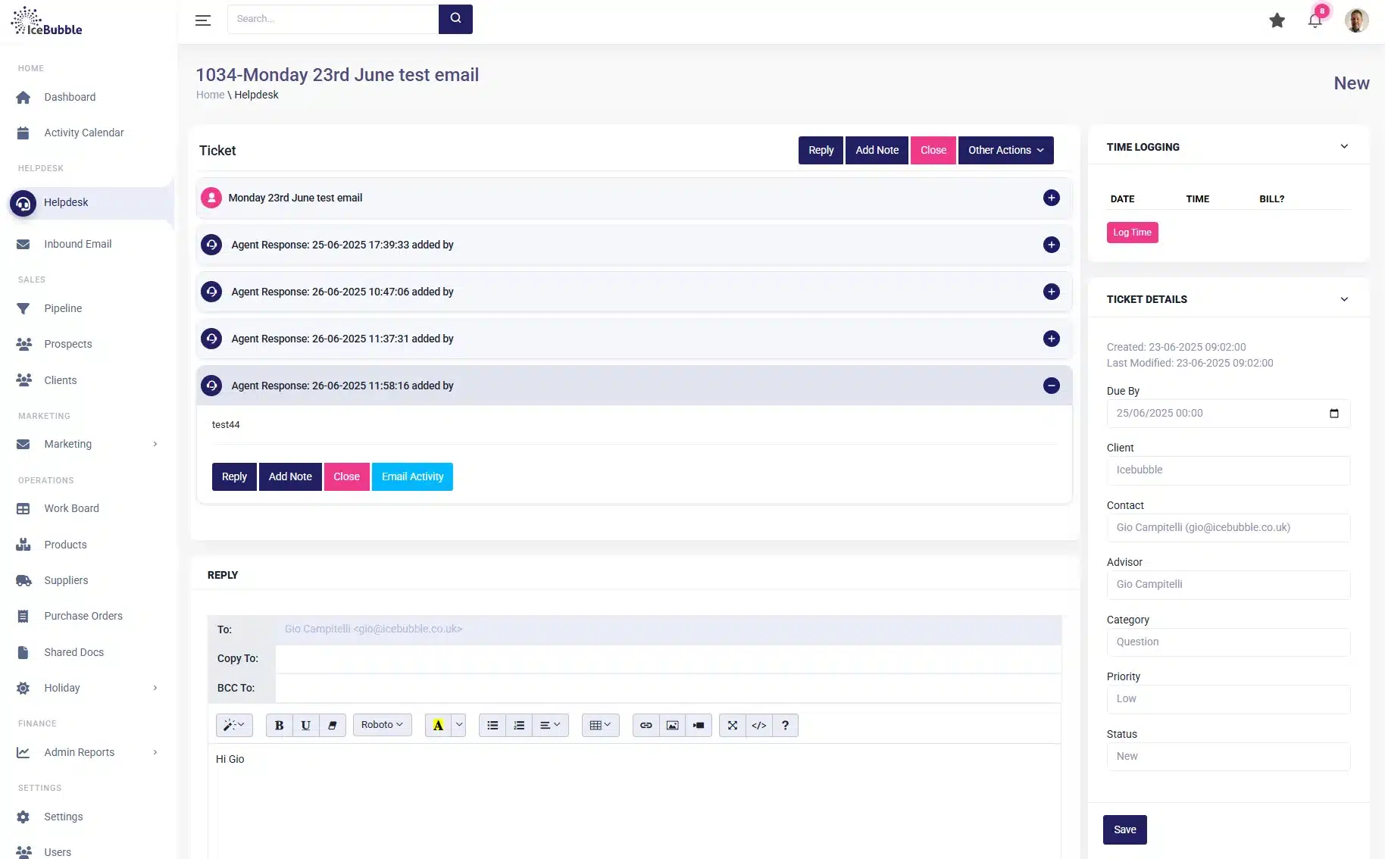
Task: Click the Email Activity button
Action: pyautogui.click(x=412, y=476)
